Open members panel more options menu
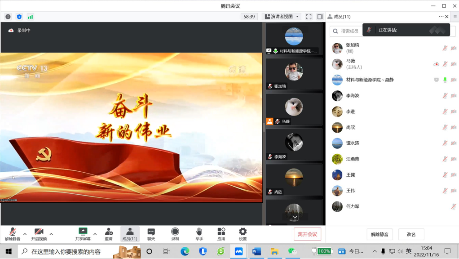Viewport: 459px width, 259px height. pyautogui.click(x=441, y=17)
